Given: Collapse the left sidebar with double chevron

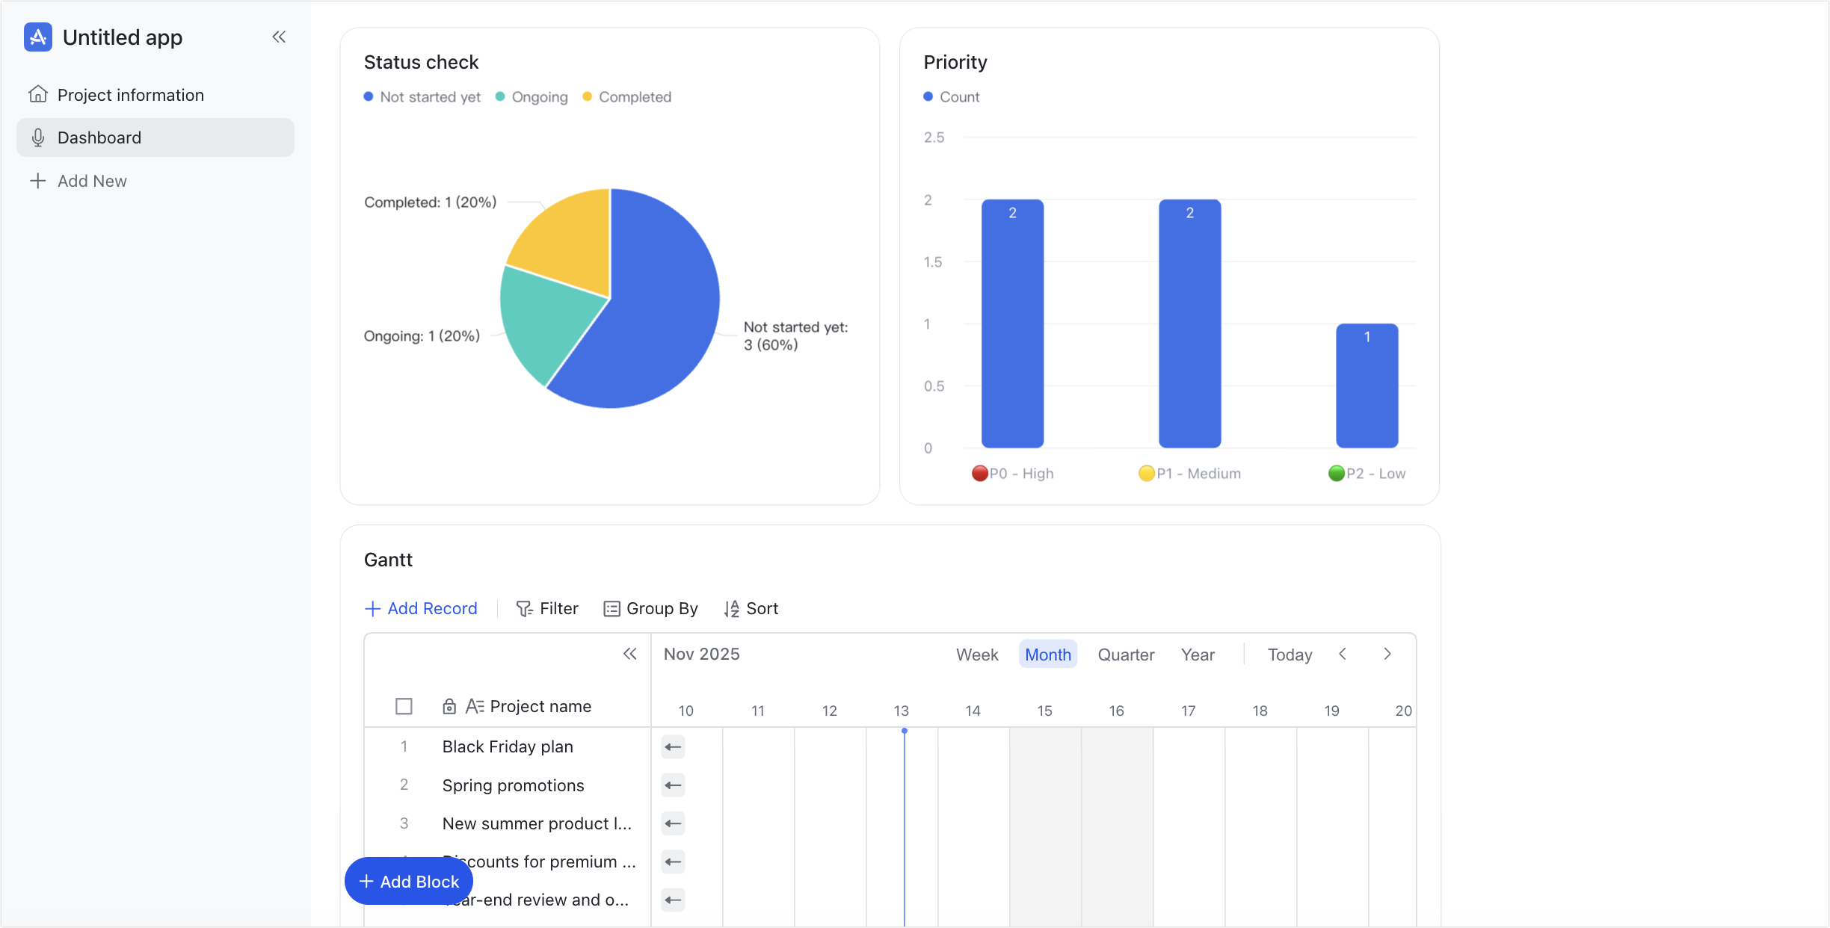Looking at the screenshot, I should pyautogui.click(x=279, y=37).
